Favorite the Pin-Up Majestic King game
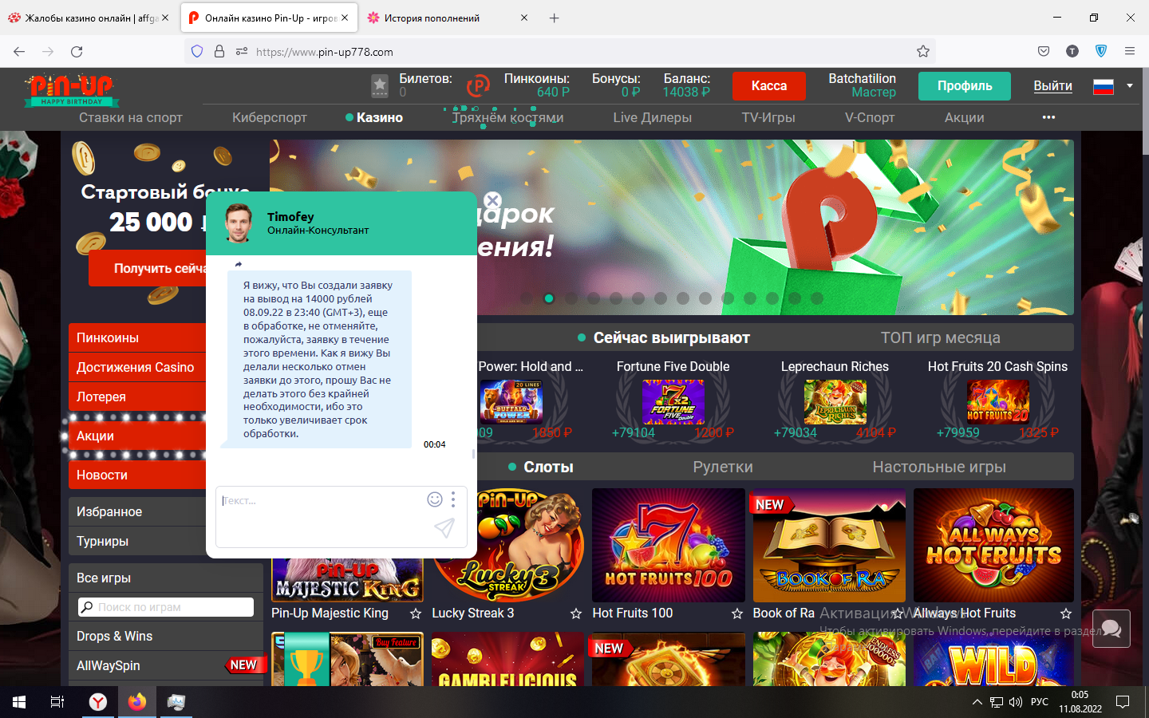This screenshot has height=718, width=1149. pyautogui.click(x=416, y=613)
